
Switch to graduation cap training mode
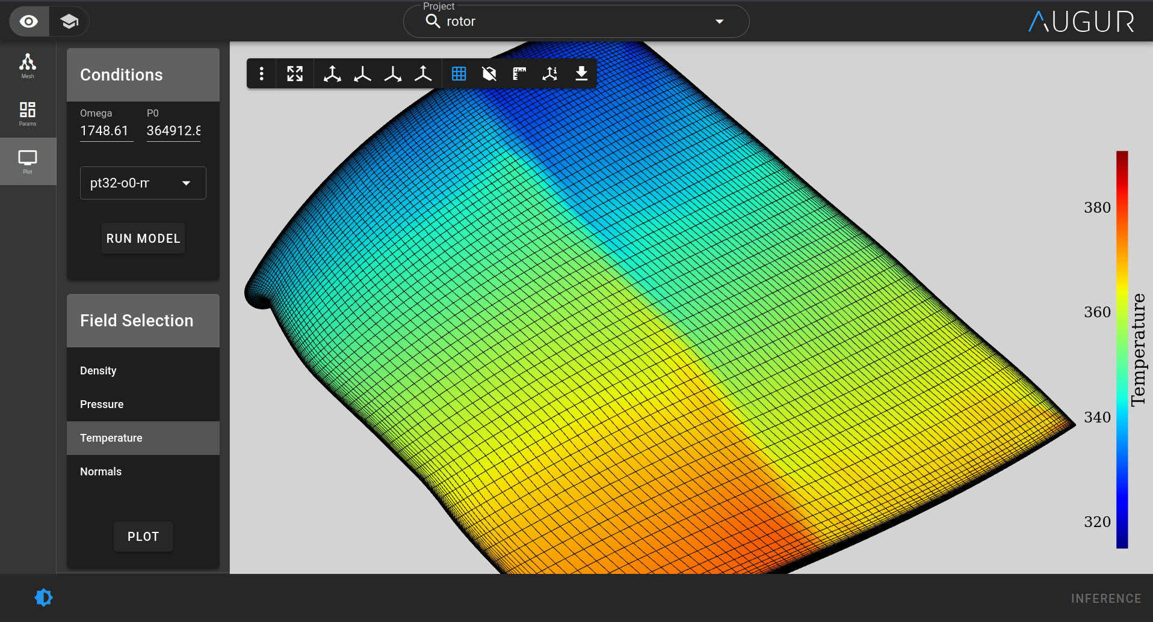(x=69, y=22)
